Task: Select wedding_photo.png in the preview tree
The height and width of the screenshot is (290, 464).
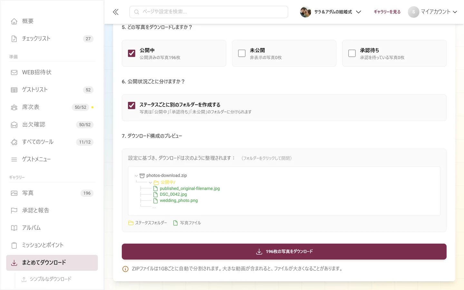Action: [179, 200]
